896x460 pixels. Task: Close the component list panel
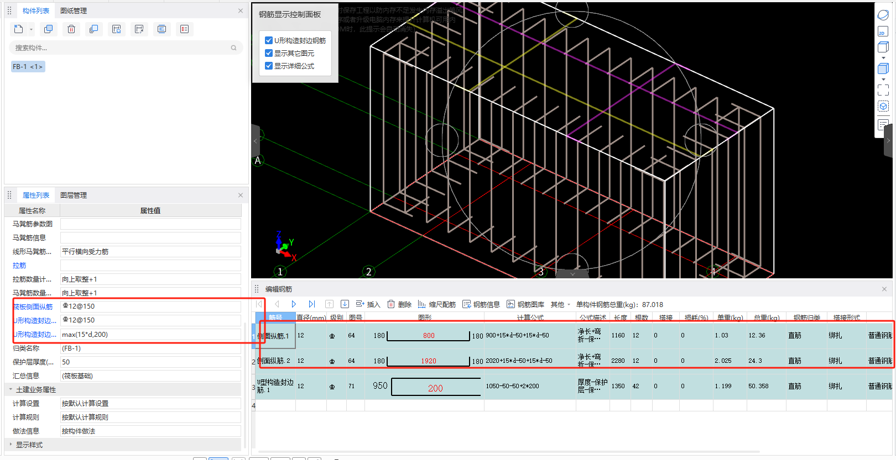click(241, 10)
